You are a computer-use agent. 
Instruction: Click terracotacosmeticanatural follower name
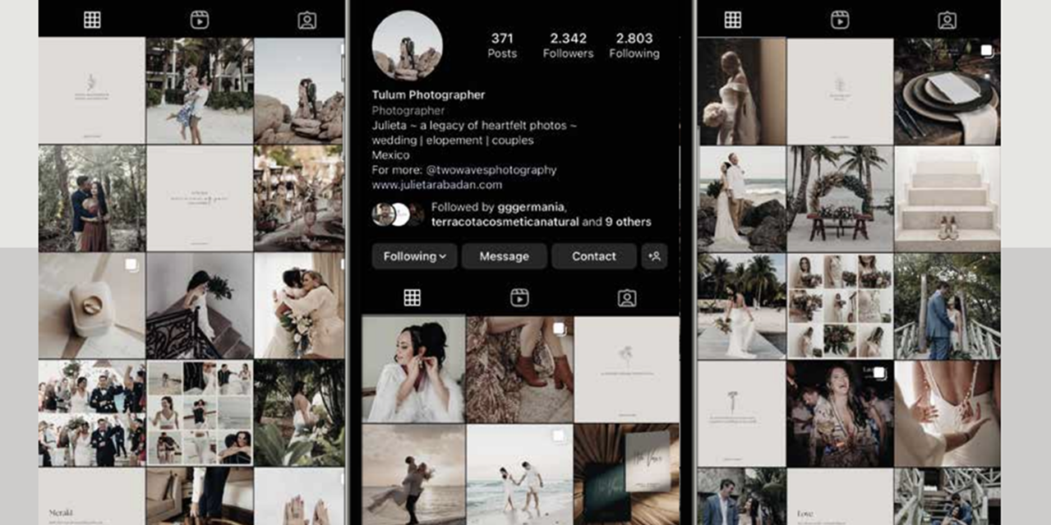505,222
